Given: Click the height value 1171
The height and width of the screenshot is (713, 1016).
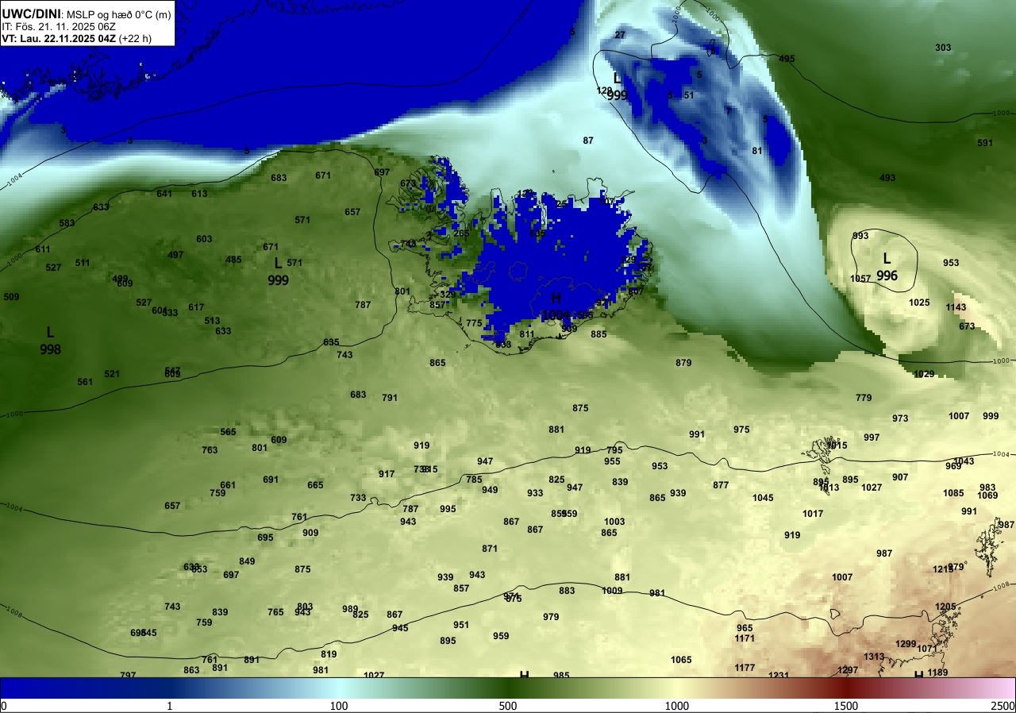Looking at the screenshot, I should [x=745, y=638].
